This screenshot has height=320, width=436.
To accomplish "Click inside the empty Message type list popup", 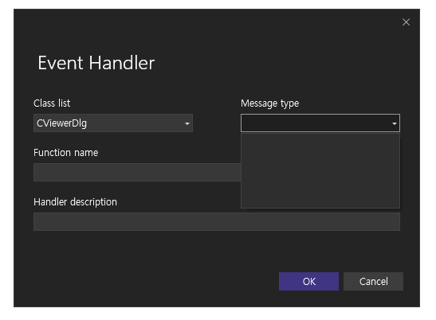I will (x=320, y=170).
